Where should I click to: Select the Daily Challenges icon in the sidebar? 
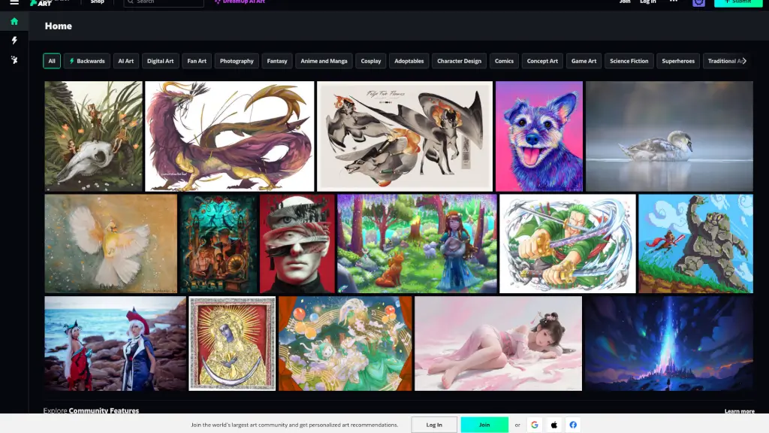pos(14,59)
